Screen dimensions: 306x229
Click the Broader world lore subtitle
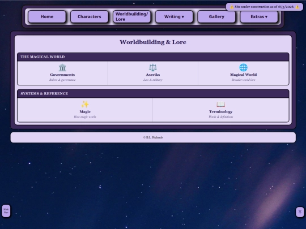[x=243, y=80]
